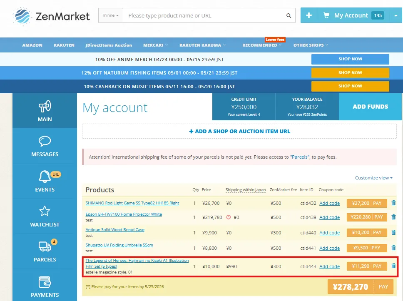Open Payments via the wallet icon
Screen dimensions: 403x301
pyautogui.click(x=45, y=282)
